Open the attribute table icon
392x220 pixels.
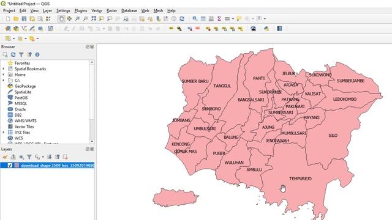click(203, 19)
